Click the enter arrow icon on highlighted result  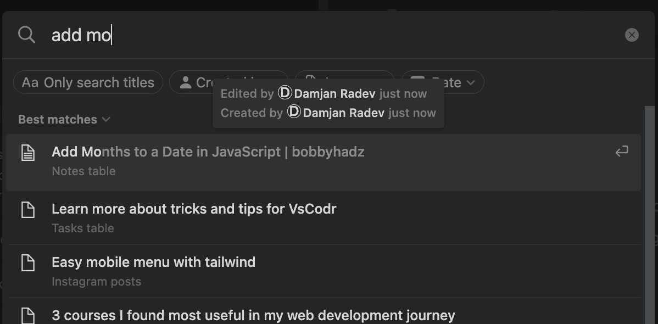[622, 151]
